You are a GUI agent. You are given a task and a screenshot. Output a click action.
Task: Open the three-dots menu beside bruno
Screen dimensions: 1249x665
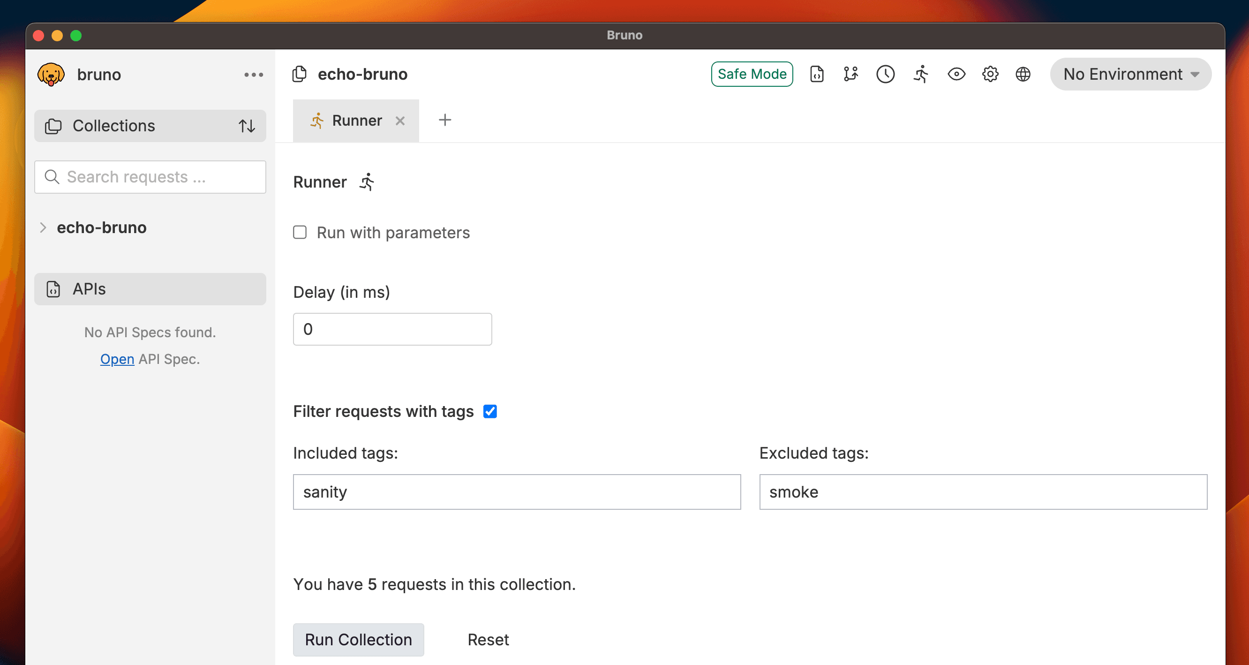pyautogui.click(x=253, y=75)
